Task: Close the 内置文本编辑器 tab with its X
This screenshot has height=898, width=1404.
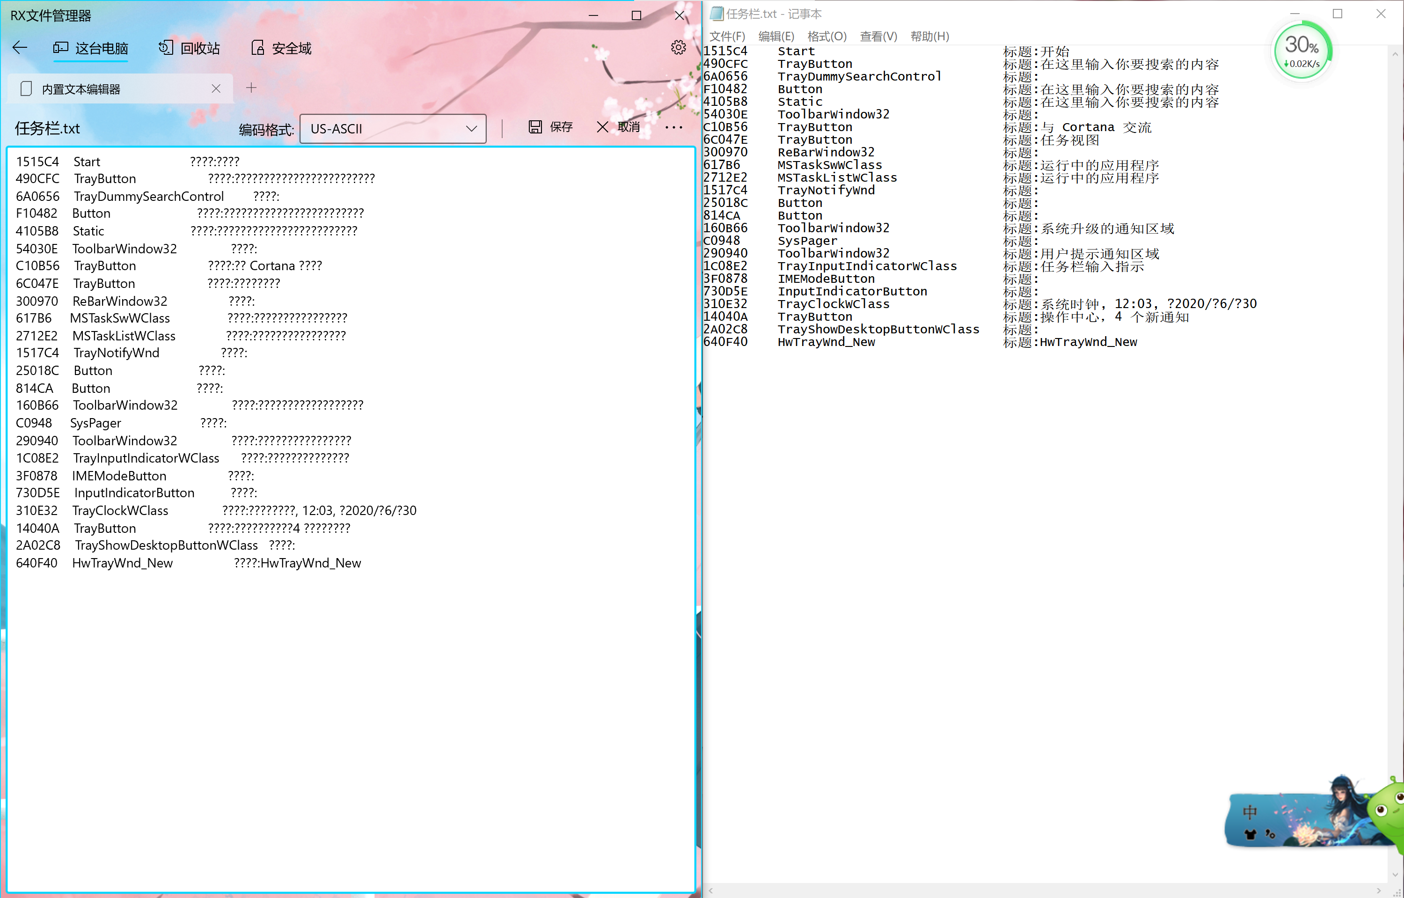Action: point(216,88)
